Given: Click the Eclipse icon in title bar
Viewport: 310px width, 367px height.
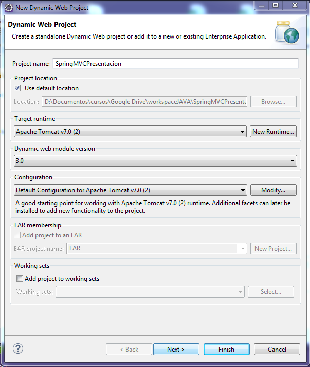Looking at the screenshot, I should click(x=9, y=8).
